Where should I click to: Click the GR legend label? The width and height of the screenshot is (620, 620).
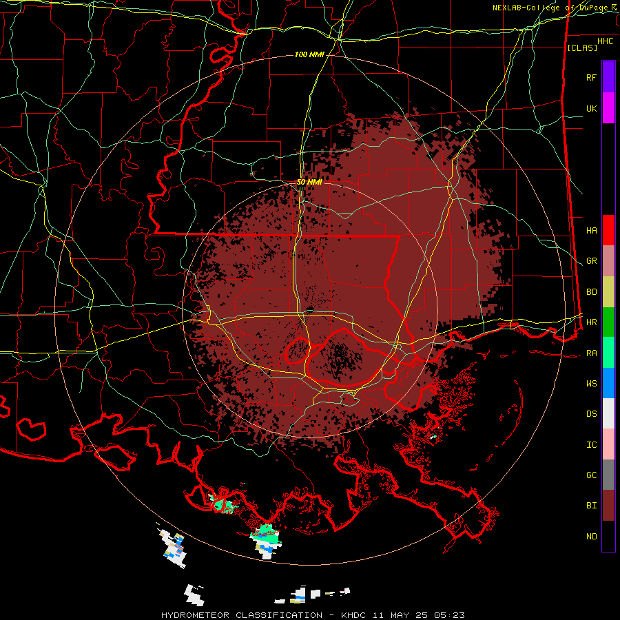click(x=591, y=261)
